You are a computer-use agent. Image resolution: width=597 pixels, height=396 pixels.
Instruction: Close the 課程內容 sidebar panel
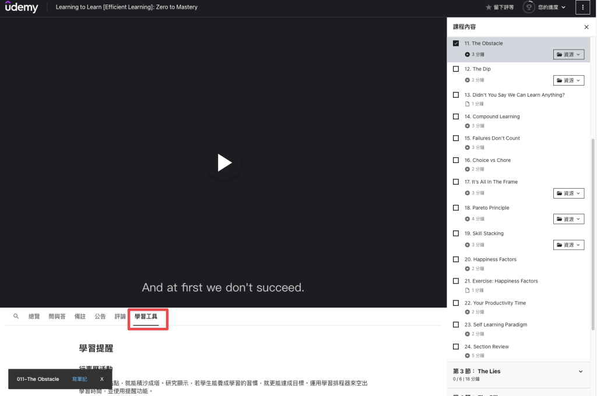[586, 27]
